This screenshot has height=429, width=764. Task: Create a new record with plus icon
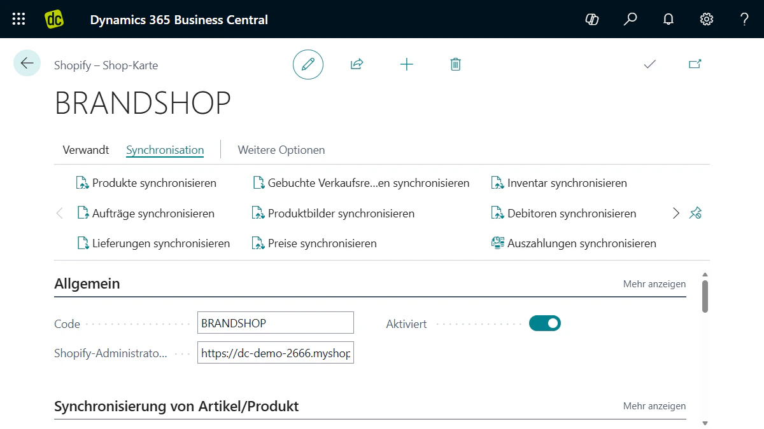click(x=406, y=64)
